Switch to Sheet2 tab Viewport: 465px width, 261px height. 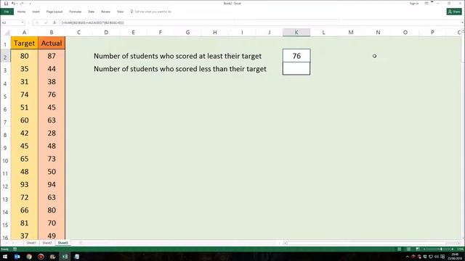pyautogui.click(x=46, y=243)
